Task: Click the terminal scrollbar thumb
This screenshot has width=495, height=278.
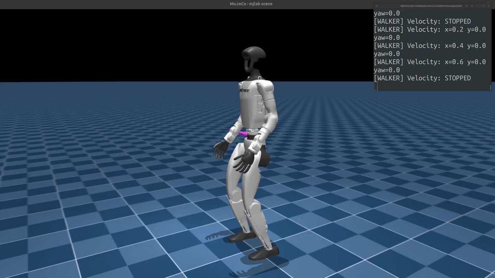Action: tap(490, 87)
